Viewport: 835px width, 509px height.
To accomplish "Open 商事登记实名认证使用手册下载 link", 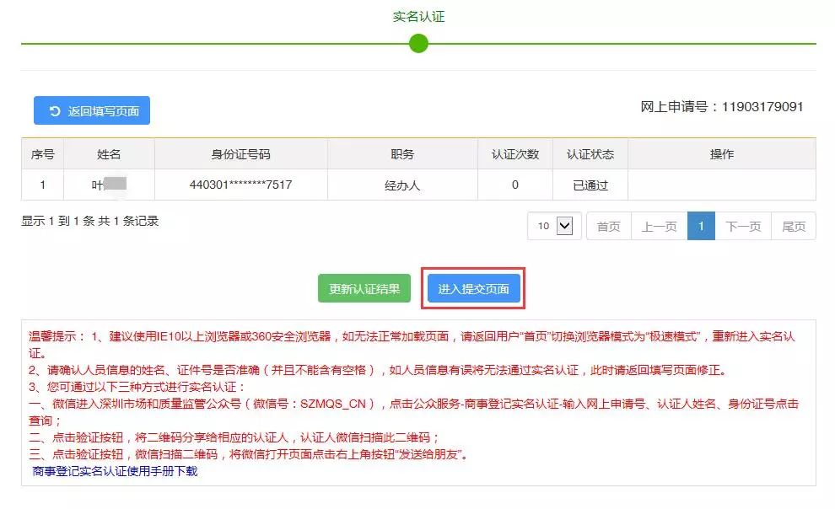I will tap(115, 471).
